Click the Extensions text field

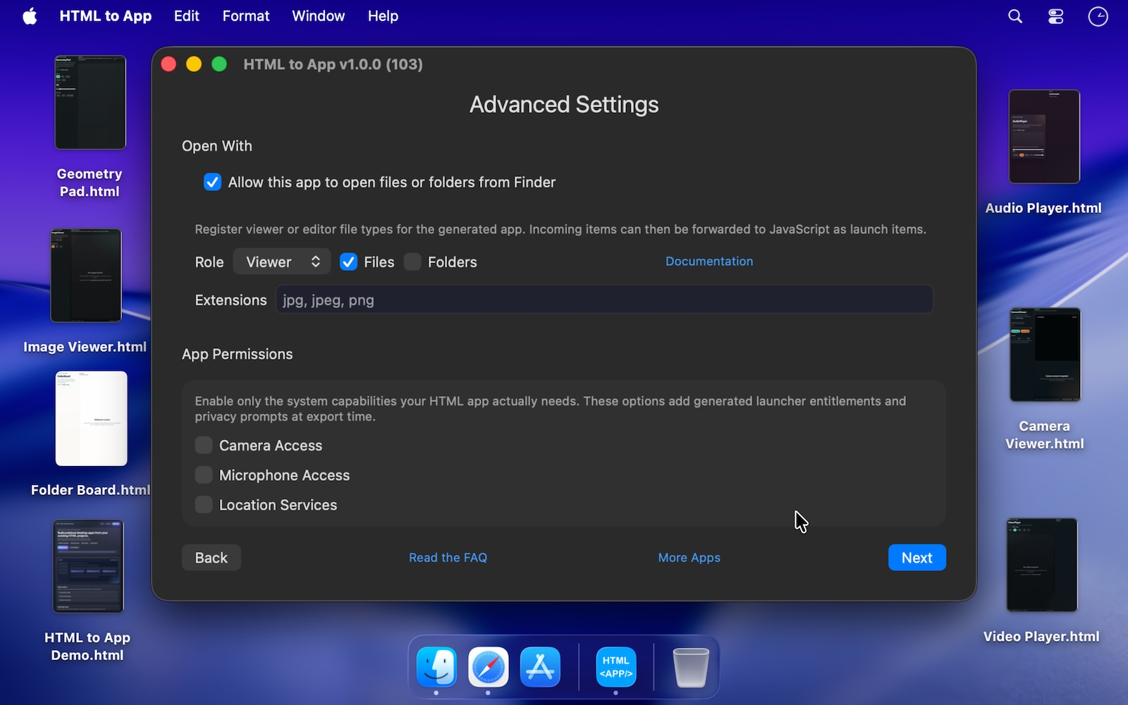click(604, 300)
